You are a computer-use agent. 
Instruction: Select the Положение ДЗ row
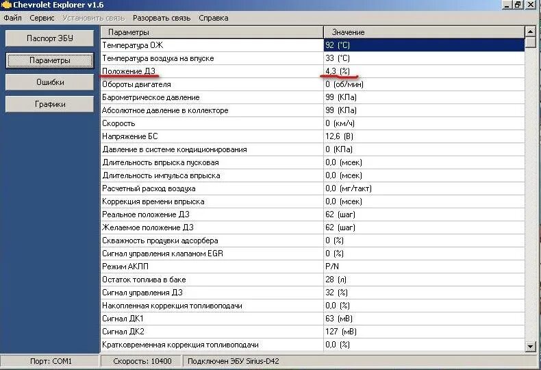pos(312,71)
